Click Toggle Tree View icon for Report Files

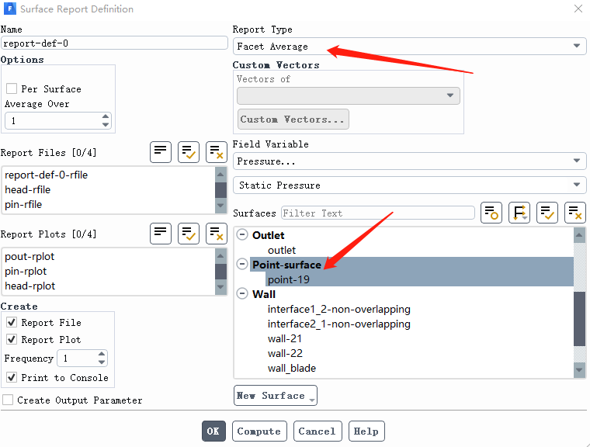pyautogui.click(x=161, y=152)
